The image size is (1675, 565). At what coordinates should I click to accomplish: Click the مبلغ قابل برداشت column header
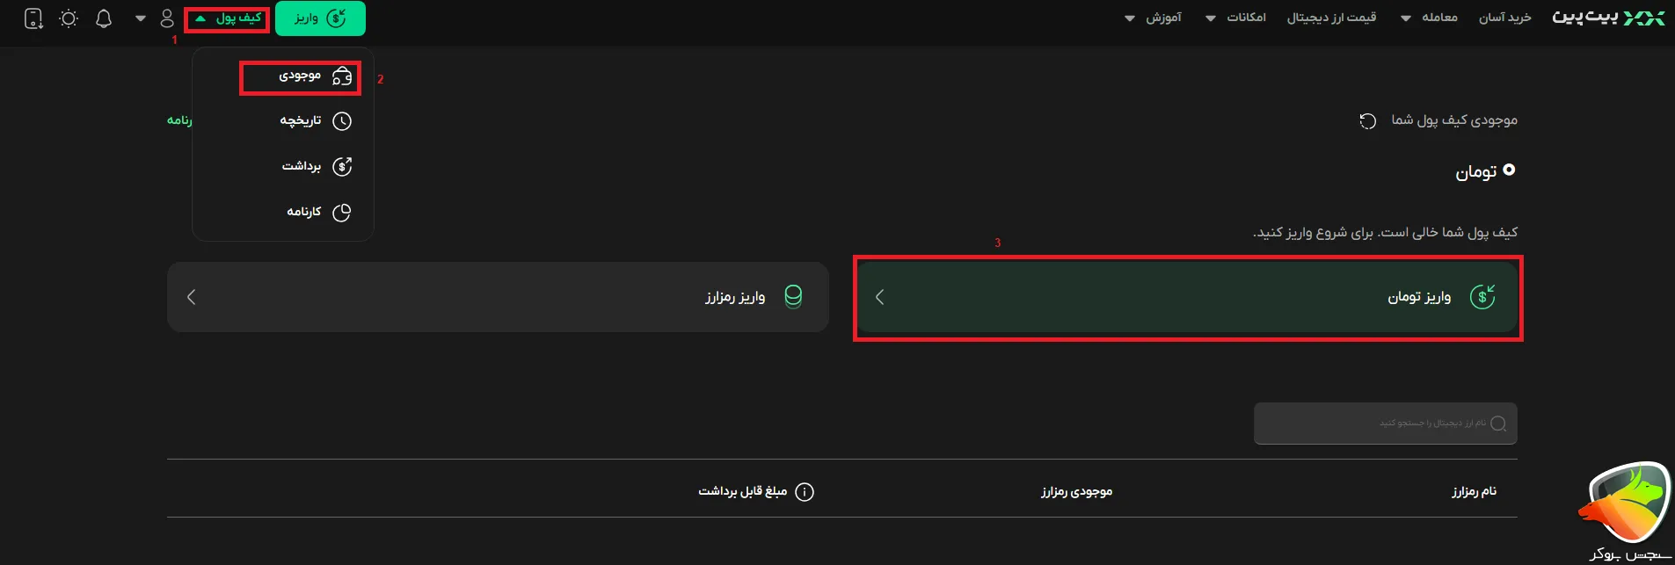click(x=743, y=491)
